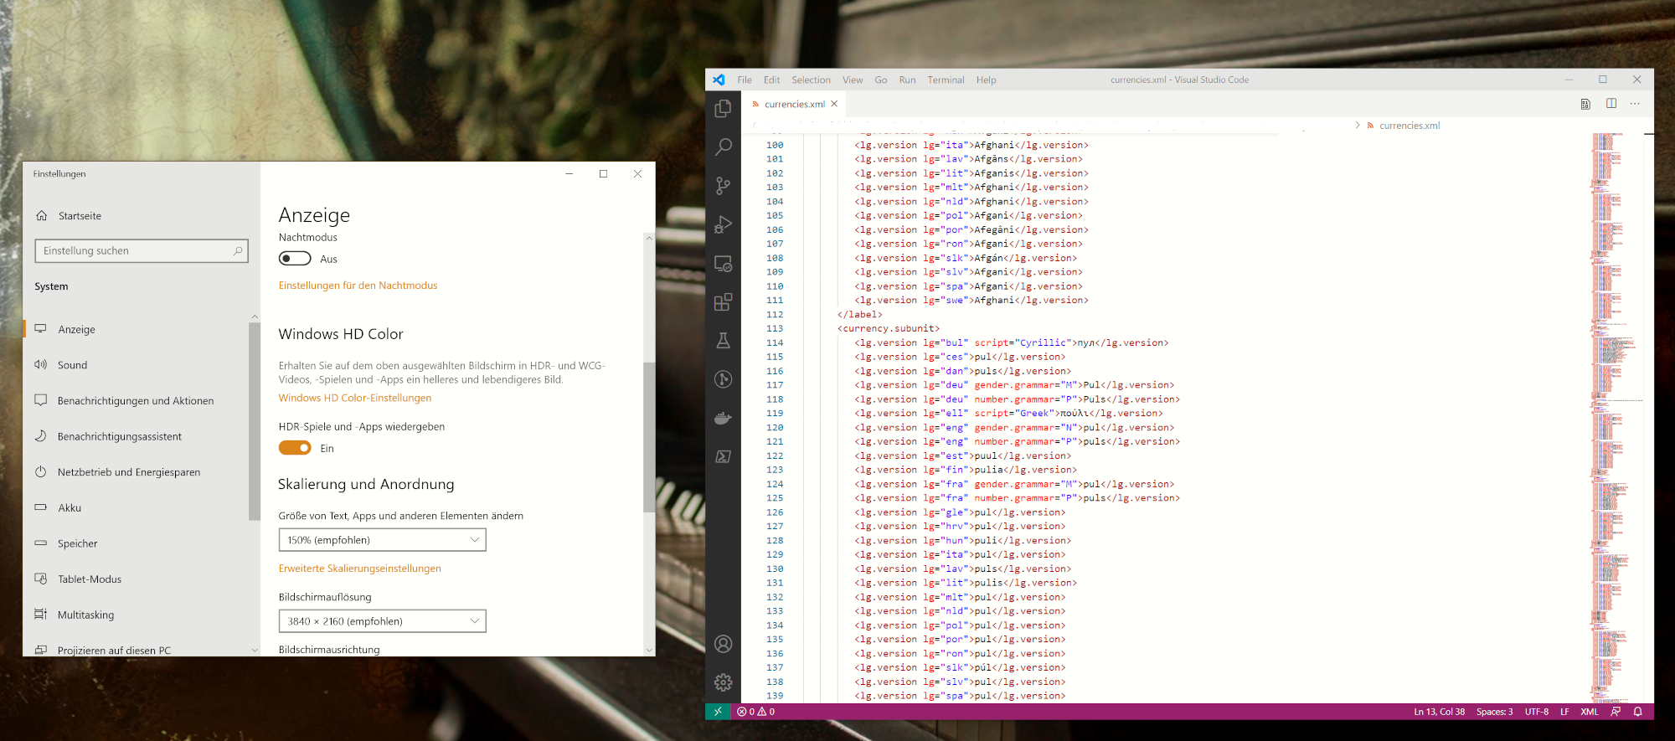Close the currencies.xml tab

pos(834,104)
